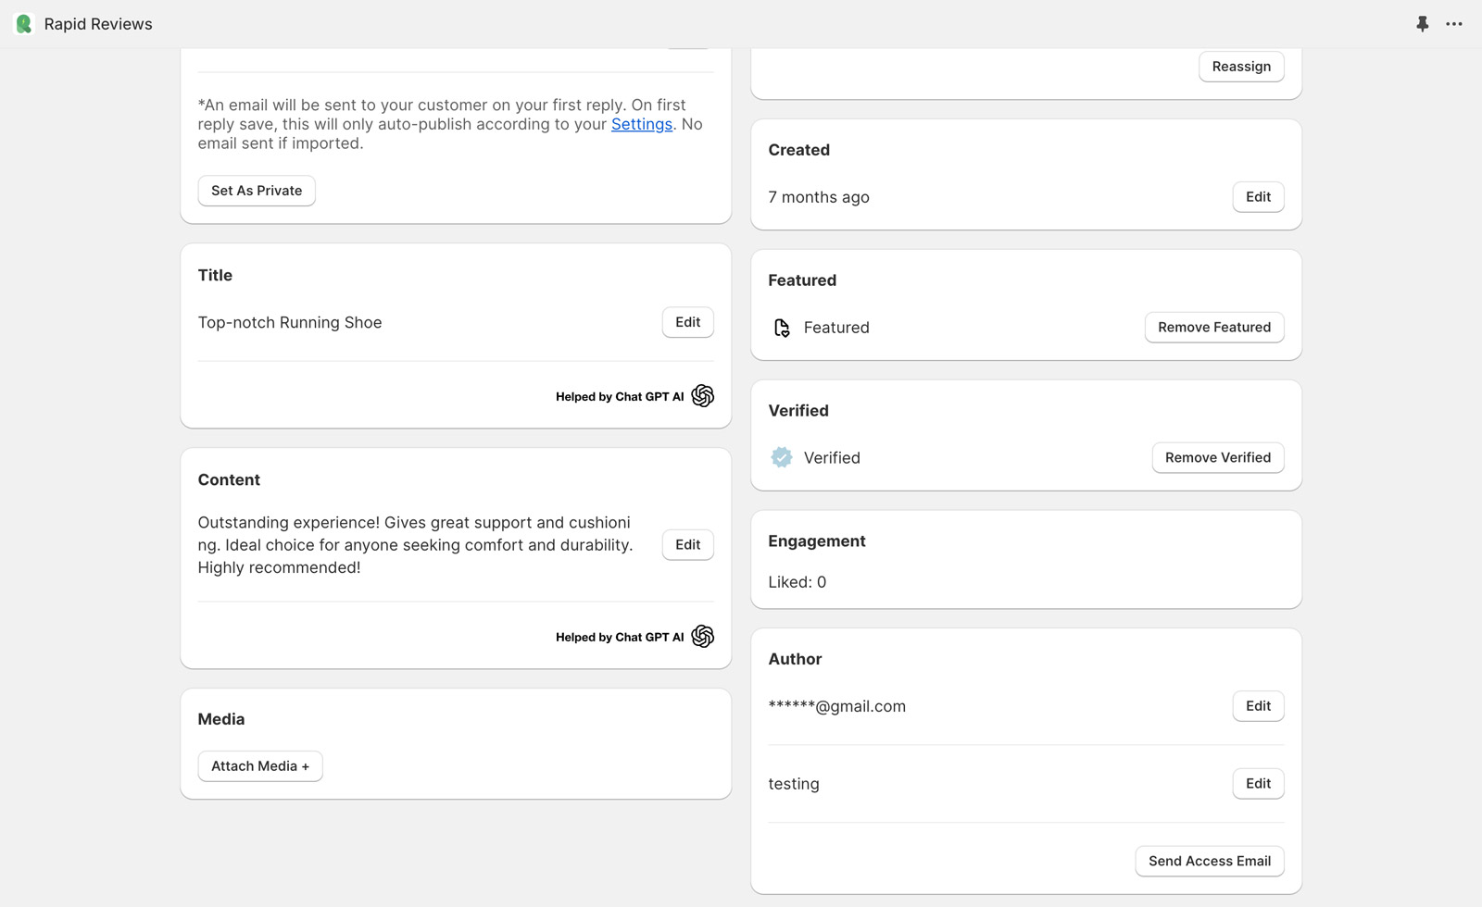Edit the review content text
The width and height of the screenshot is (1482, 907).
687,545
